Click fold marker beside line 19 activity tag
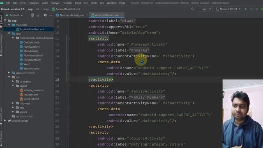Image resolution: width=263 pixels, height=148 pixels. pos(69,86)
